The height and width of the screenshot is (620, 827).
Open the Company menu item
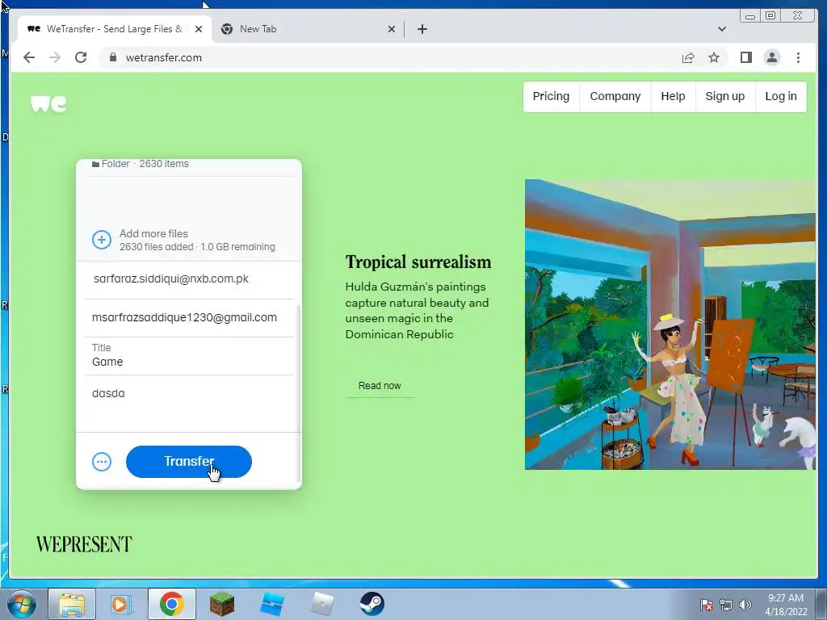(615, 97)
